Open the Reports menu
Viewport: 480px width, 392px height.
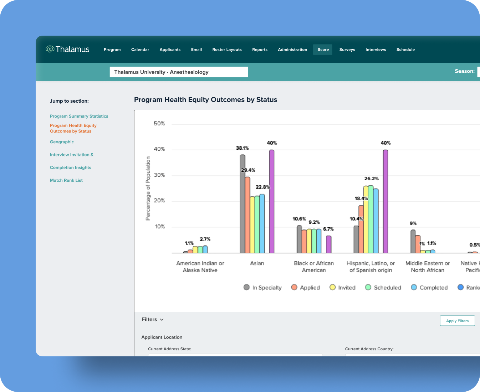260,50
